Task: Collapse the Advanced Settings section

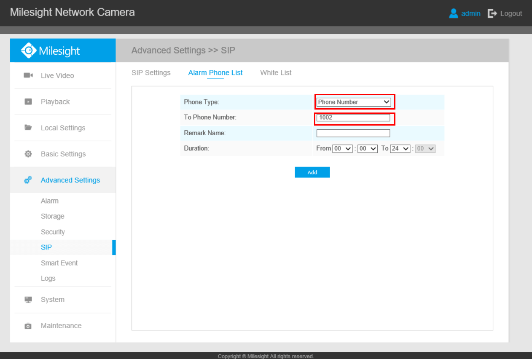Action: (63, 180)
